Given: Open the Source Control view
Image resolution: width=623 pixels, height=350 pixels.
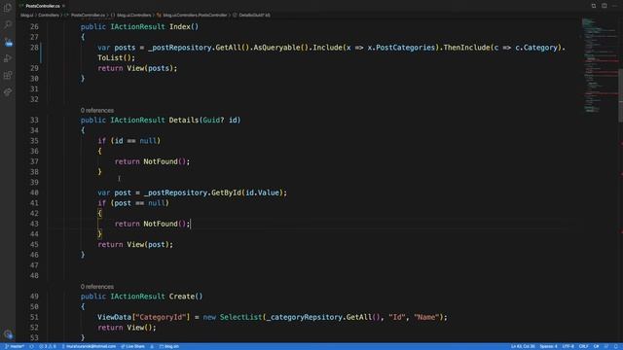Looking at the screenshot, I should click(8, 42).
